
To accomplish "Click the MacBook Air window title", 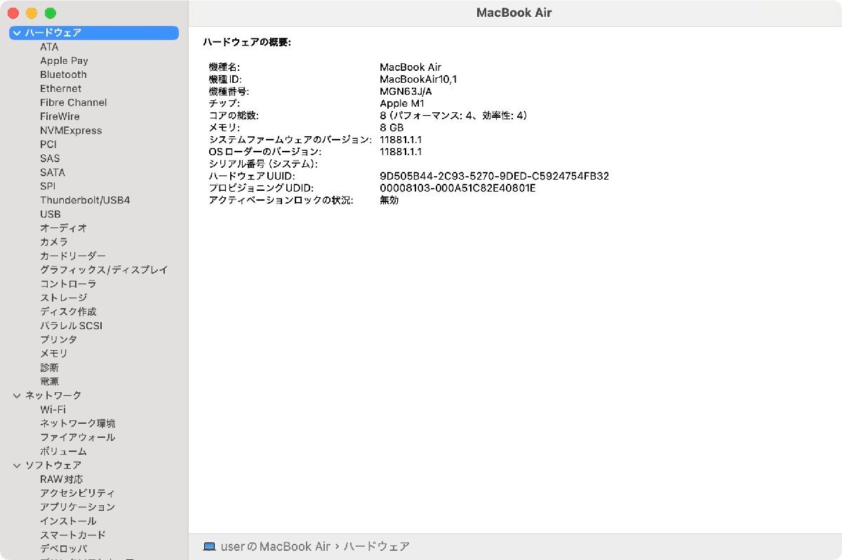I will (514, 13).
